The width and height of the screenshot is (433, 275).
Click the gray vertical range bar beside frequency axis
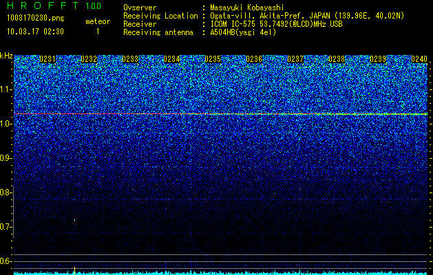(x=13, y=212)
